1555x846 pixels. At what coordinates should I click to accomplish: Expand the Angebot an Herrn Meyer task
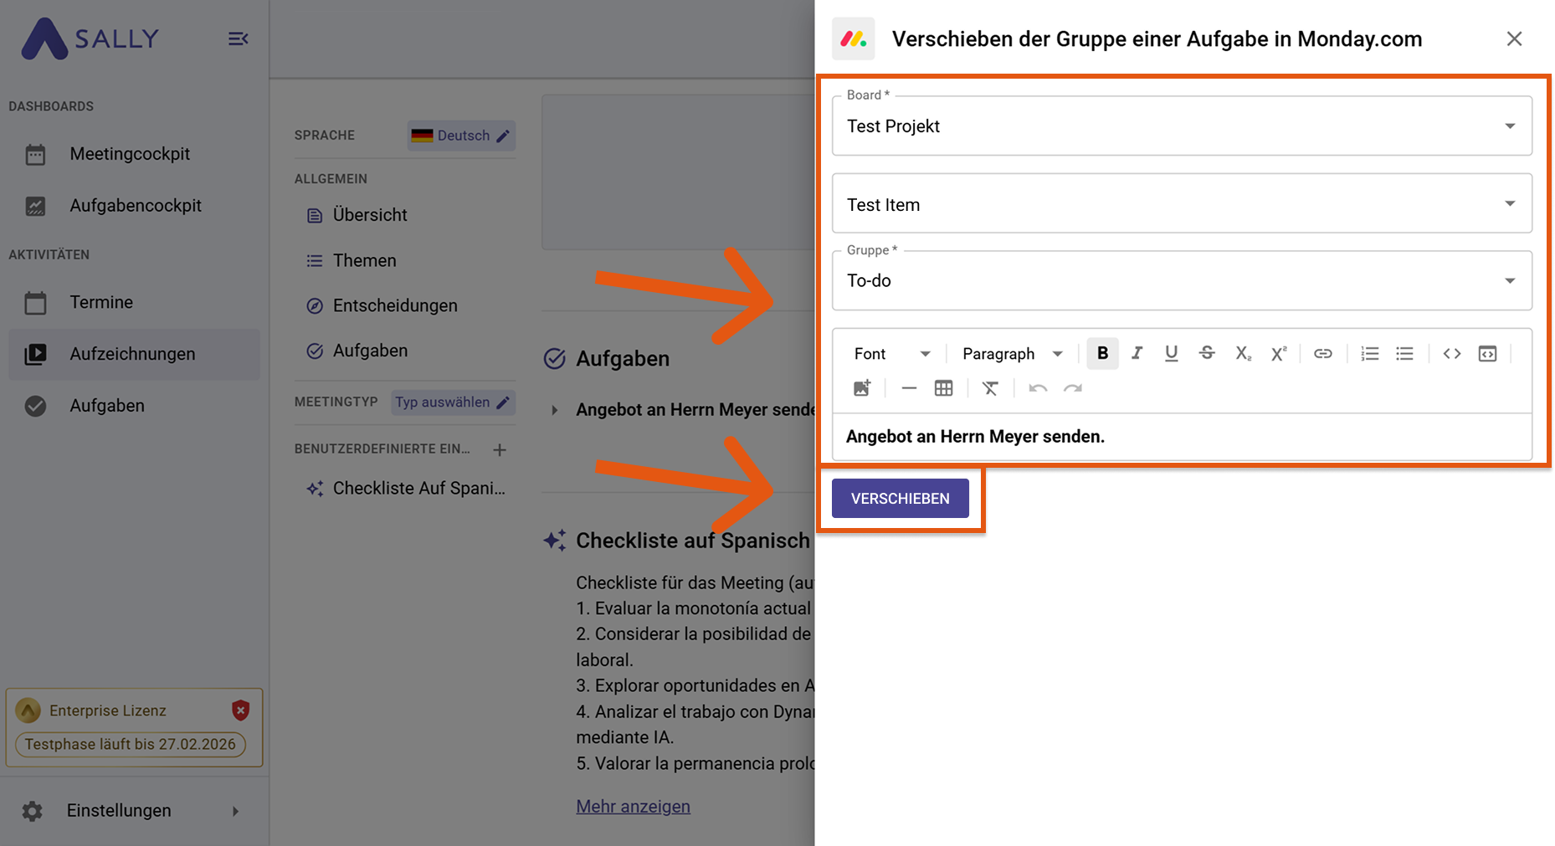point(554,410)
